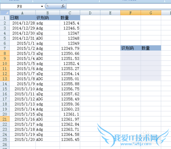Select the value cell 12361.1
This screenshot has width=171, height=149.
pyautogui.click(x=70, y=114)
